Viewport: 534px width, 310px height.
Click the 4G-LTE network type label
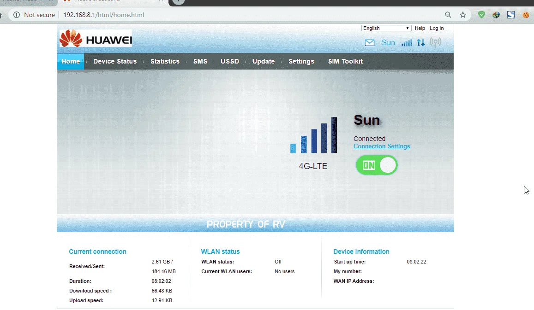[x=313, y=166]
